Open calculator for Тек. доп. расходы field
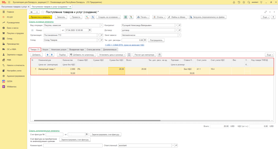 click(x=145, y=40)
